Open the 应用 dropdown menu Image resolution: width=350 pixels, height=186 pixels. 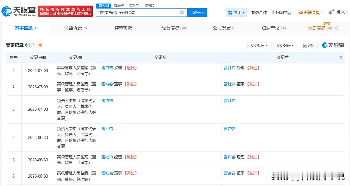pos(236,12)
